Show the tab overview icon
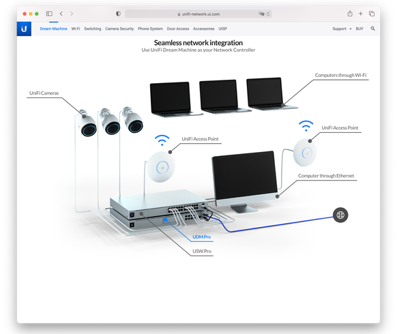The image size is (397, 334). tap(372, 14)
